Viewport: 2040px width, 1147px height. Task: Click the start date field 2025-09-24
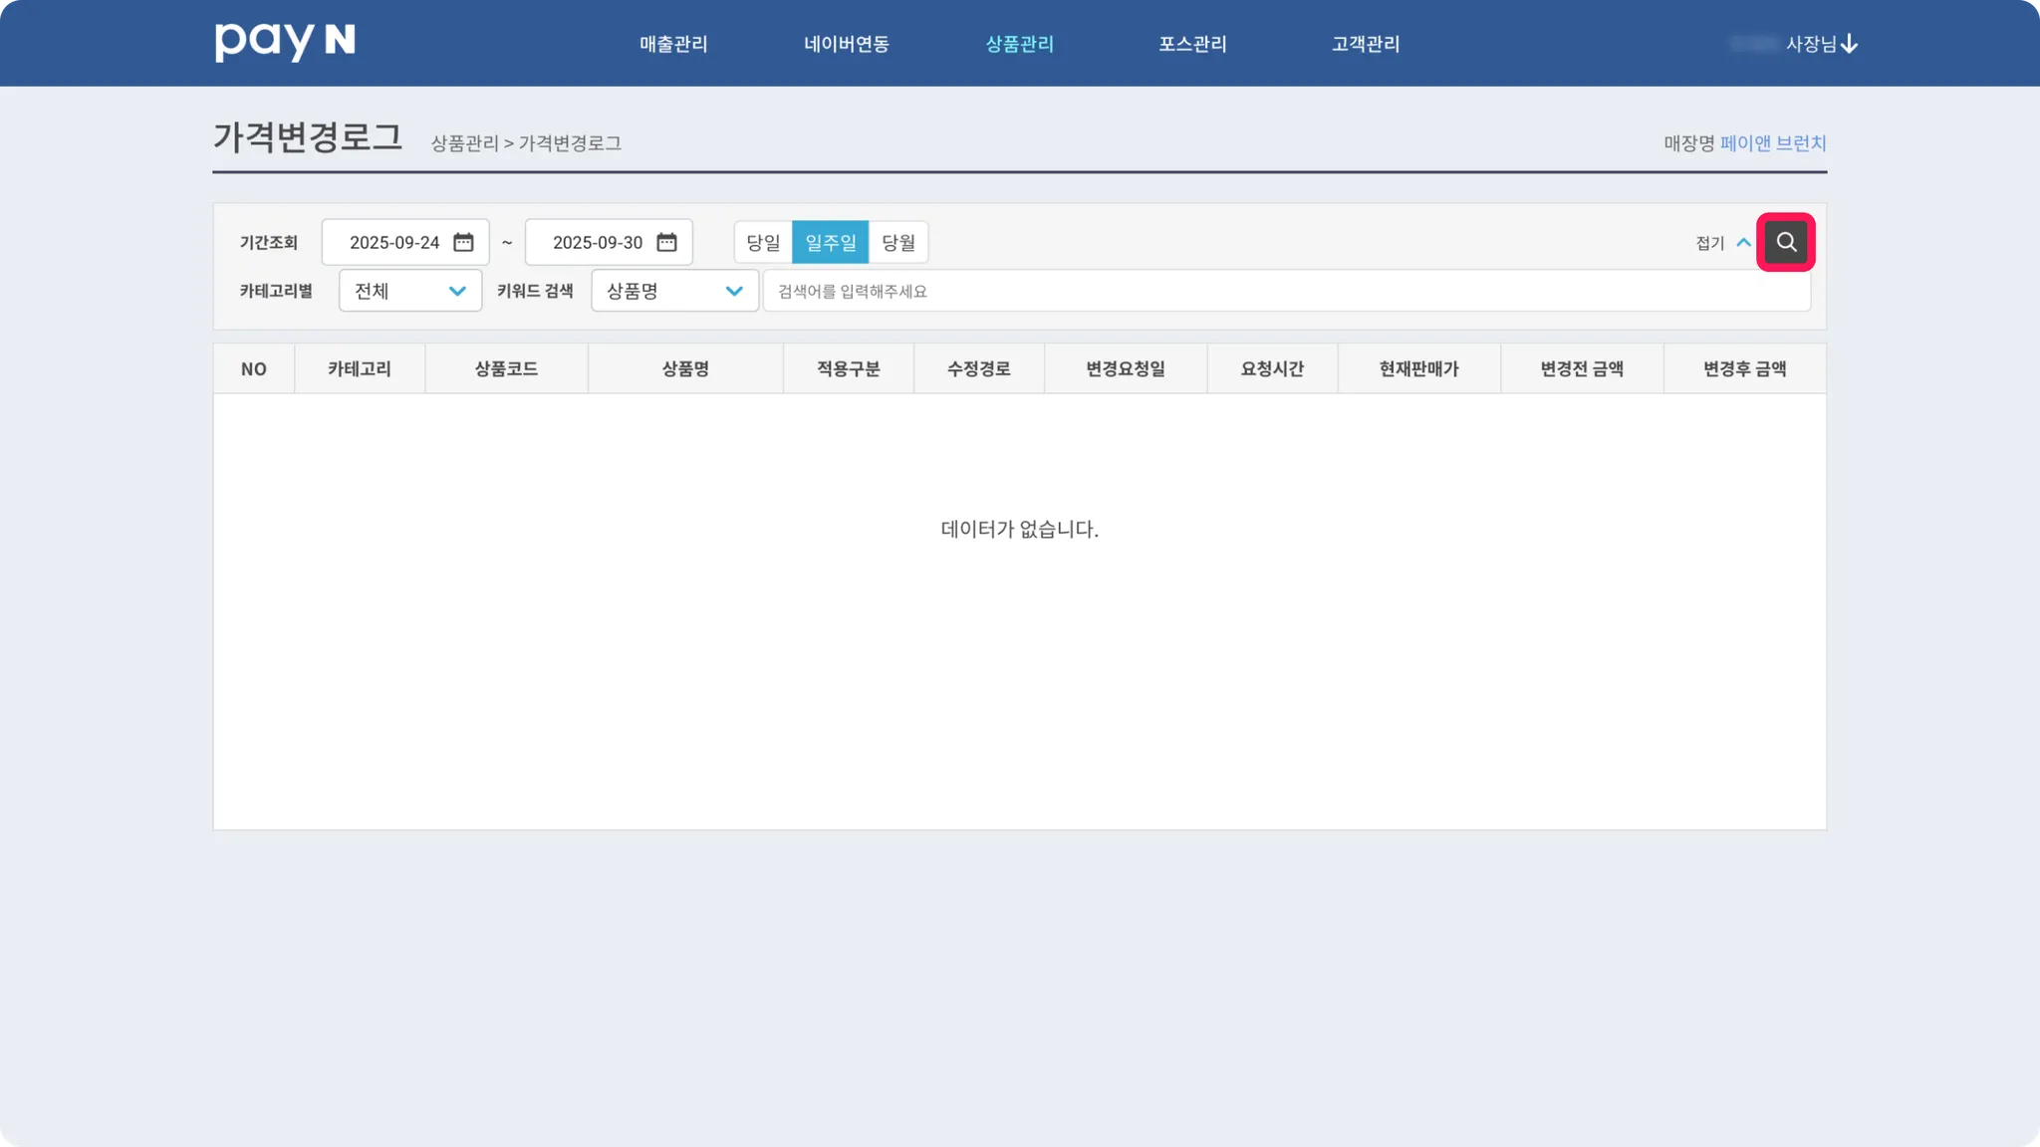394,242
